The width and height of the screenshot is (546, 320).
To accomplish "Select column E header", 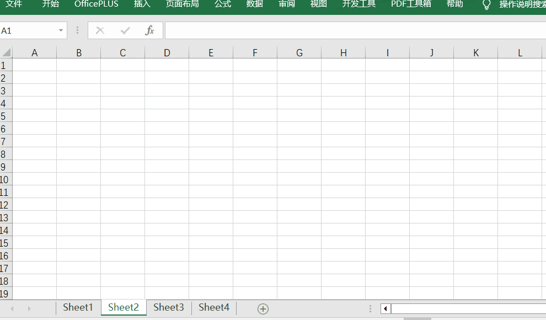I will 211,52.
